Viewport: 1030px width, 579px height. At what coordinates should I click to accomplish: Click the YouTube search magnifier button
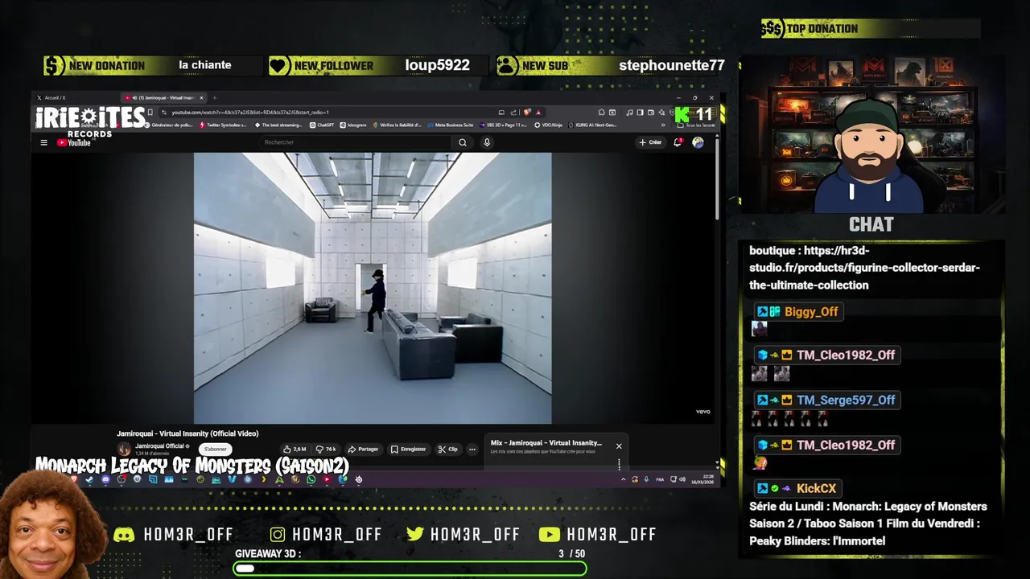pyautogui.click(x=463, y=142)
